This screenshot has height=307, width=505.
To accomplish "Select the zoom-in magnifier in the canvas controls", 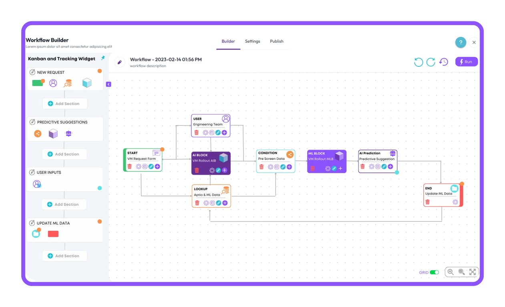I will pos(451,272).
